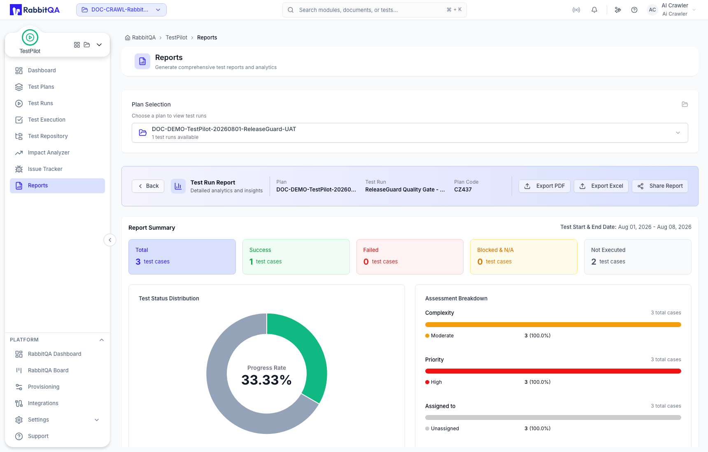Image resolution: width=708 pixels, height=452 pixels.
Task: Focus the search modules input field
Action: coord(375,10)
